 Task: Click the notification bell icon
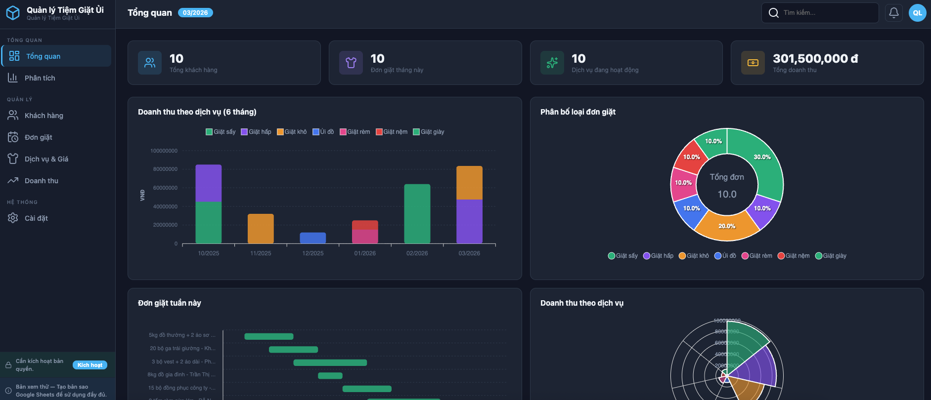coord(893,13)
